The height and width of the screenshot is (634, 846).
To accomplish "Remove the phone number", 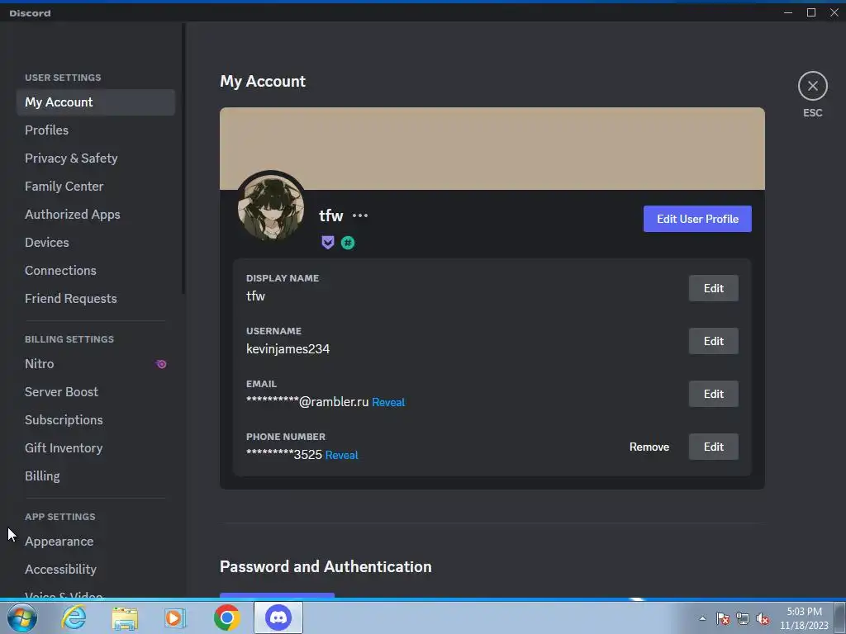I will tap(649, 447).
